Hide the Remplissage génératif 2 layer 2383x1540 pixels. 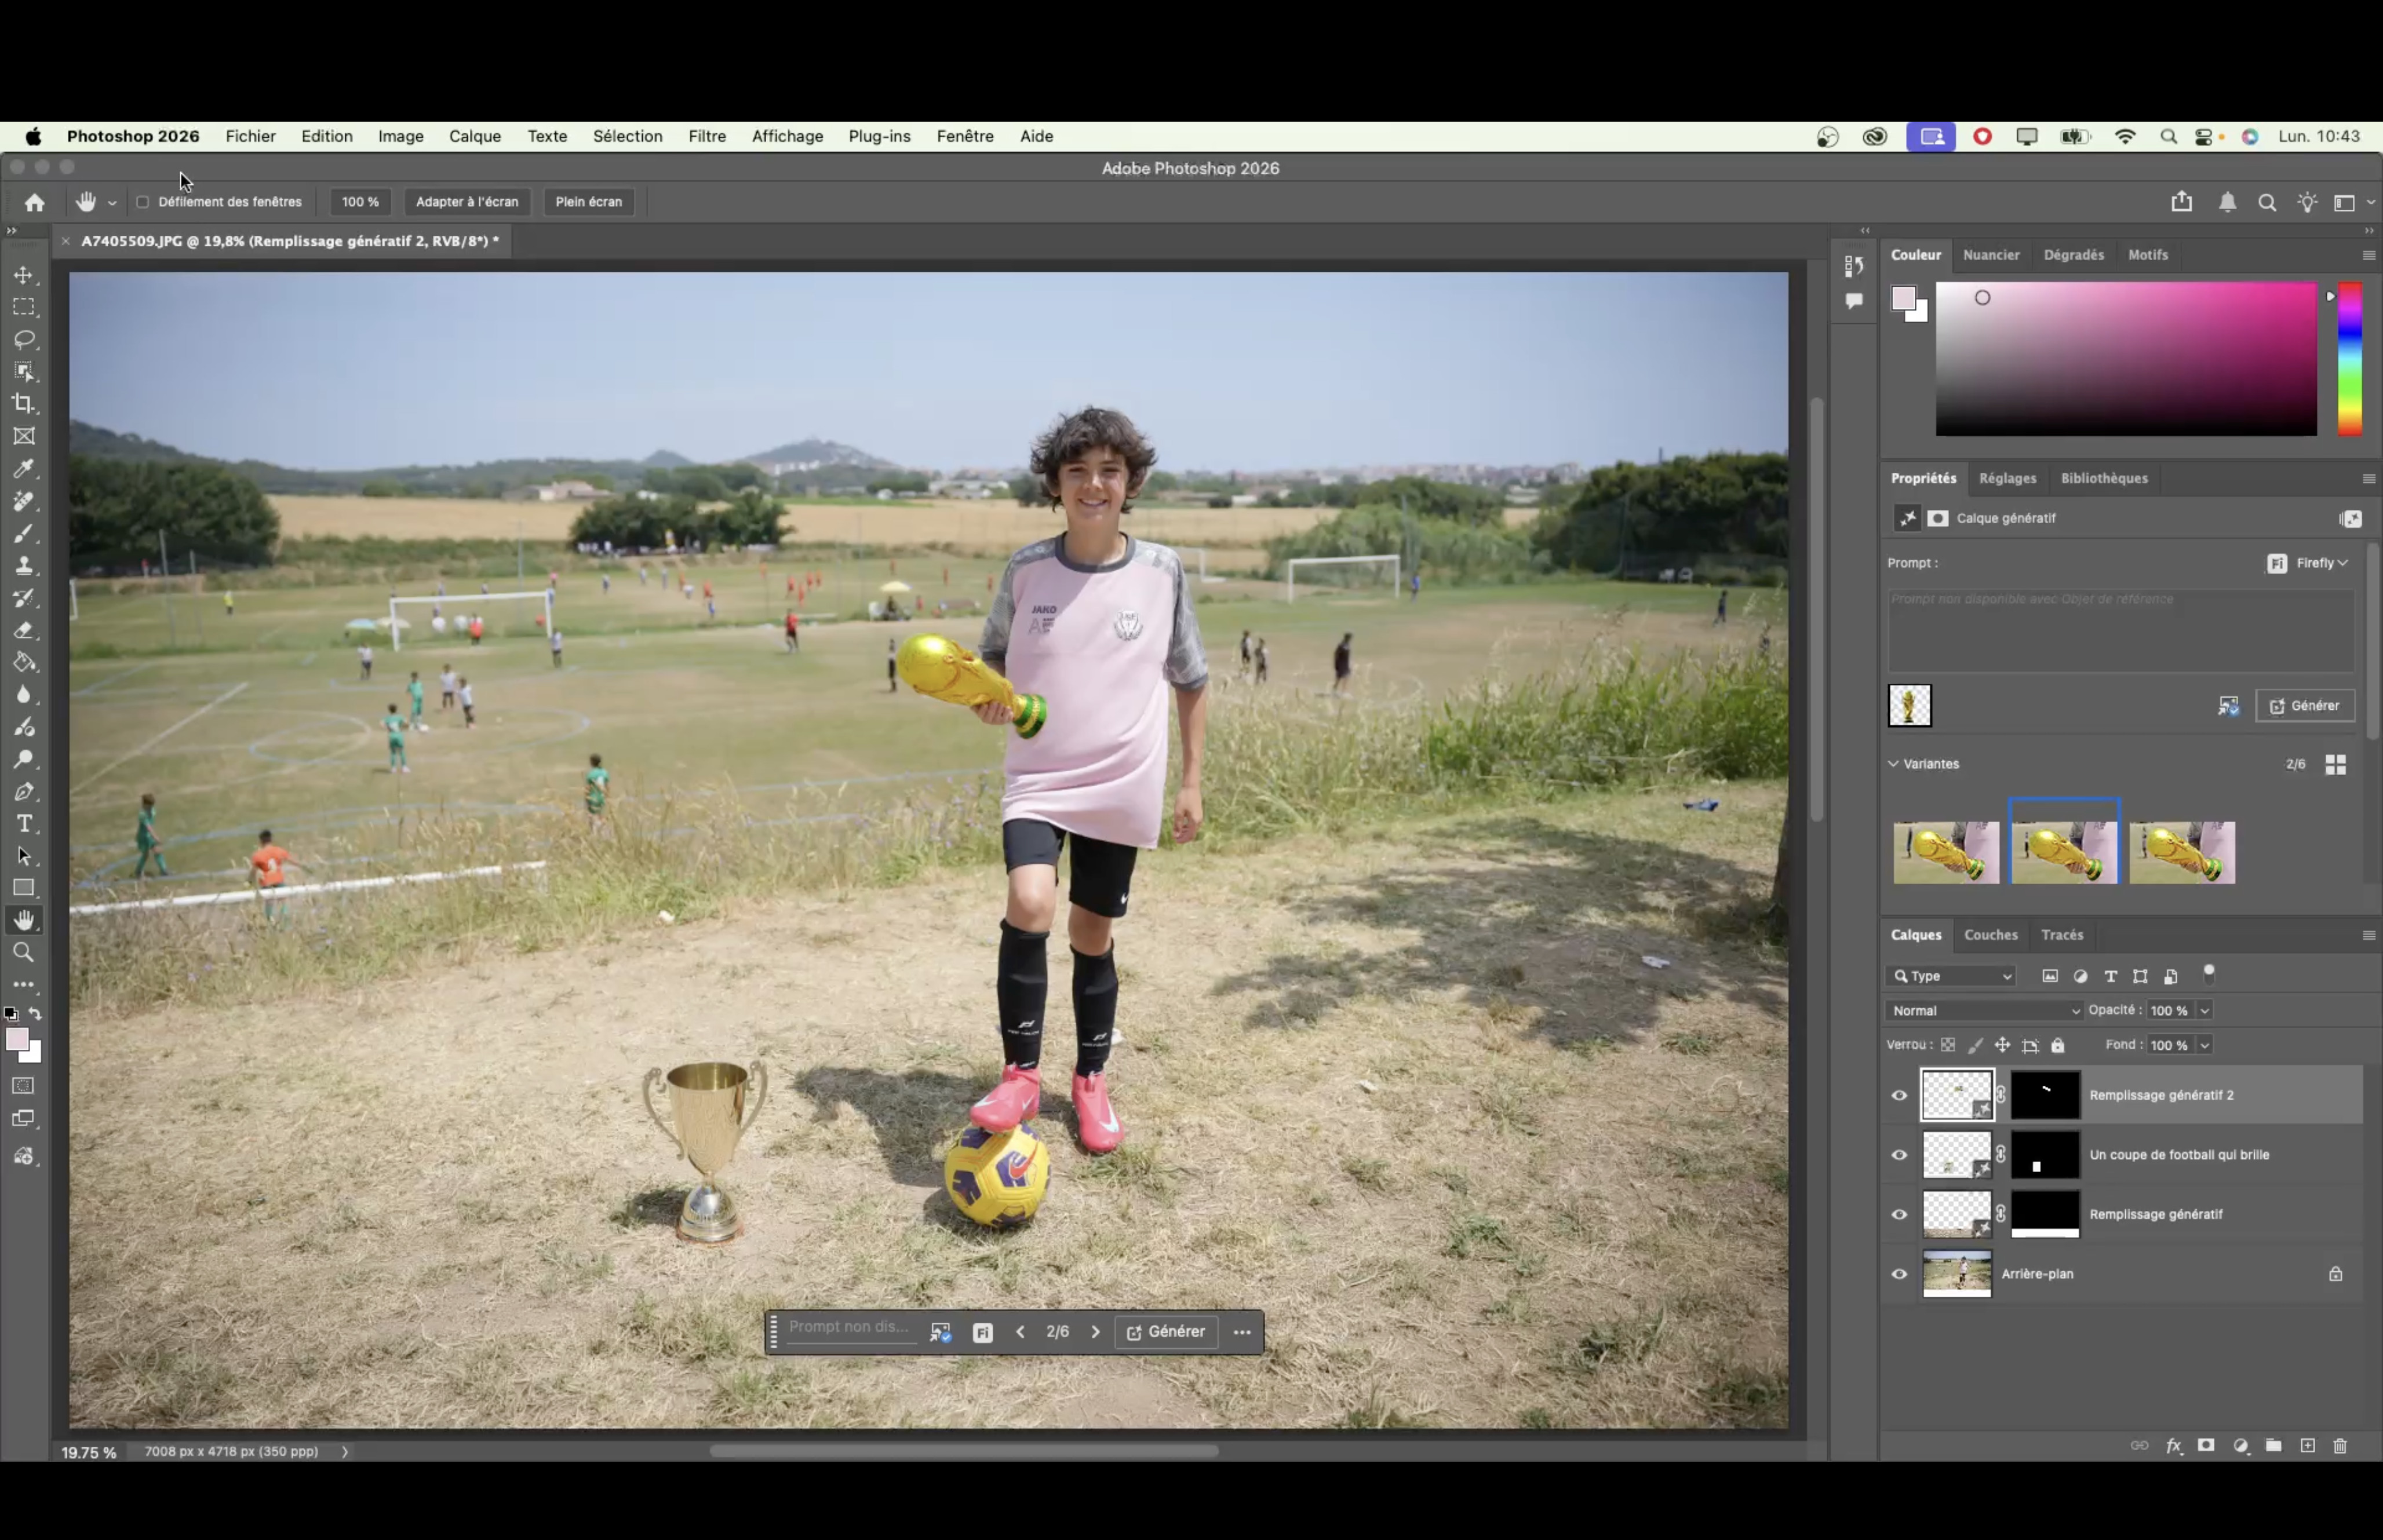pyautogui.click(x=1899, y=1095)
